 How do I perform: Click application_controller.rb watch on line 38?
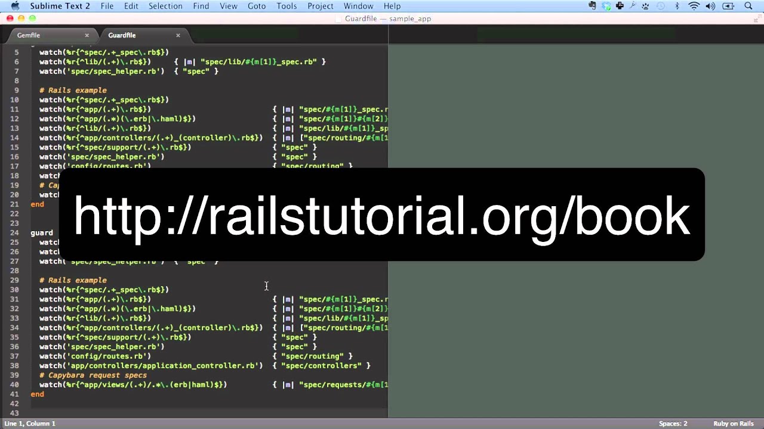(151, 366)
